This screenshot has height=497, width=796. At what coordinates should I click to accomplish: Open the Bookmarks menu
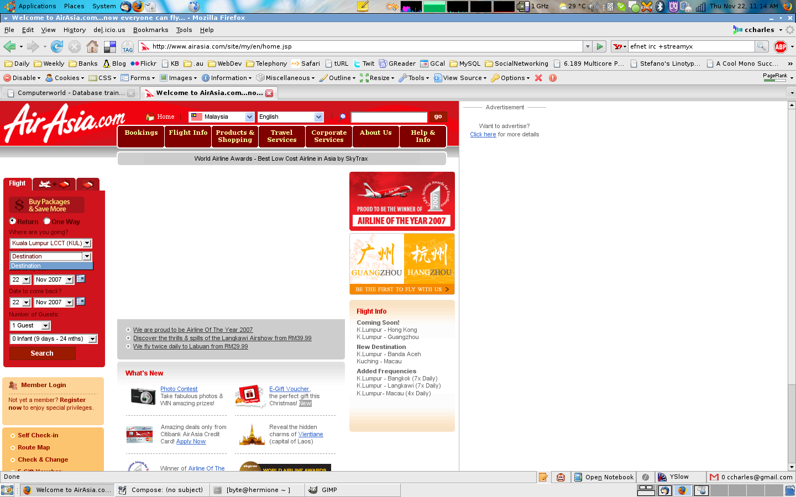(x=150, y=30)
